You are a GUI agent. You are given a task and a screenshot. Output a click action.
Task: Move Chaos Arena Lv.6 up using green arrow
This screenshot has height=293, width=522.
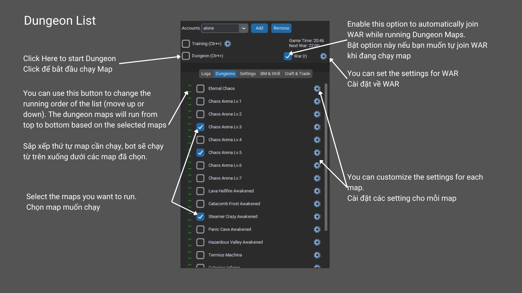190,162
